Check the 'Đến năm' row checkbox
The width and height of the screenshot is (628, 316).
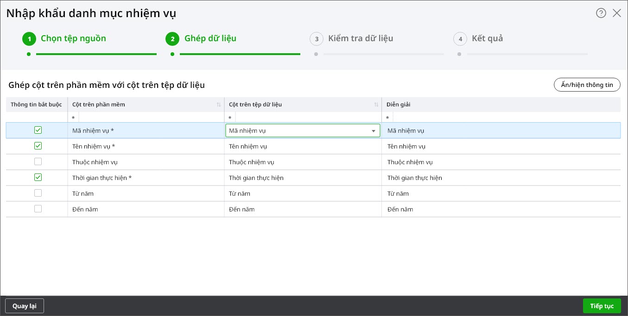click(38, 209)
